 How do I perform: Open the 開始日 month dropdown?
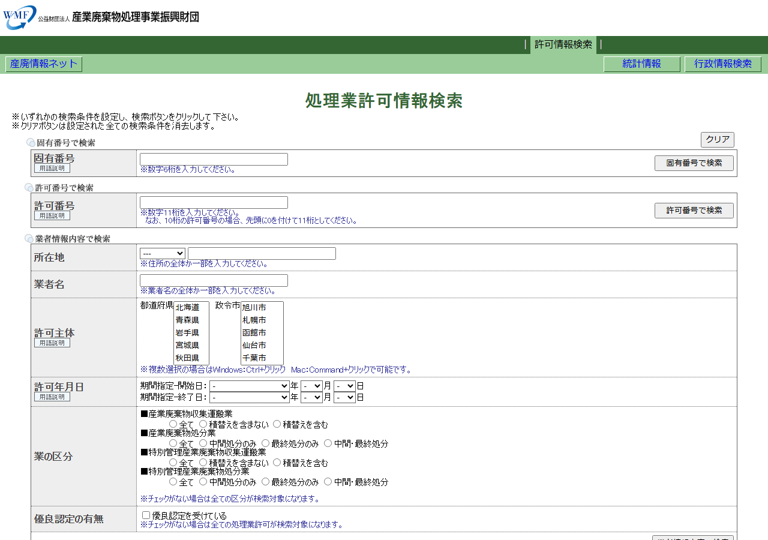[312, 386]
